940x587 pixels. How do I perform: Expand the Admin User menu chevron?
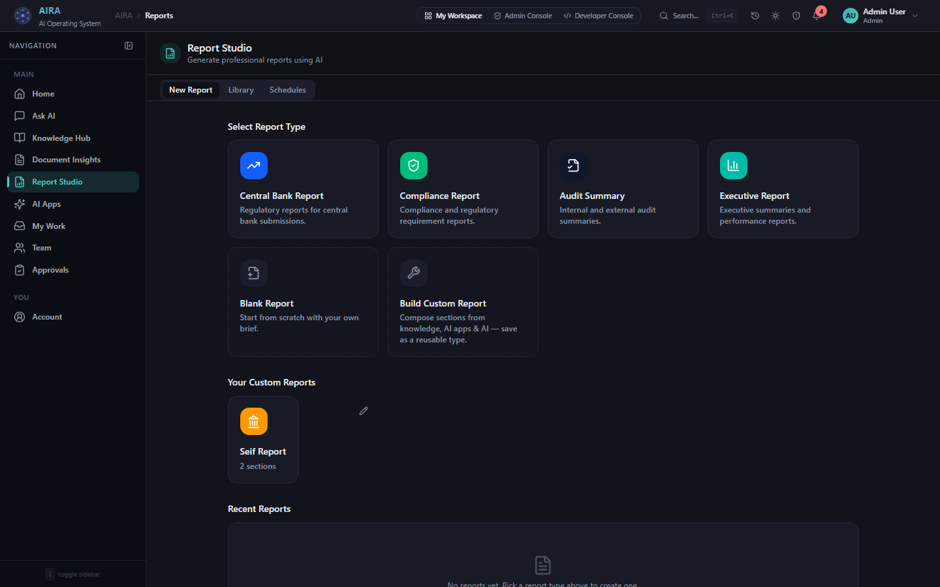pyautogui.click(x=915, y=16)
